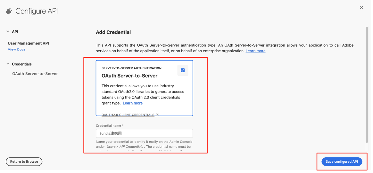Focus the Credential name input field

[x=145, y=134]
